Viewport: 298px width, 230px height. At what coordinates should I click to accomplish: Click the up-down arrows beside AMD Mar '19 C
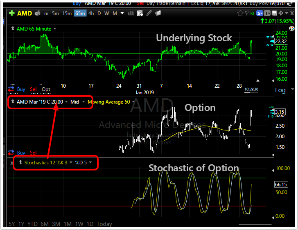click(x=13, y=102)
